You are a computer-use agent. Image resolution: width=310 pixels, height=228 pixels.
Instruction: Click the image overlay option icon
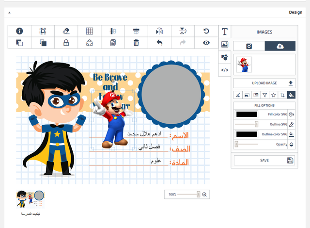click(256, 95)
